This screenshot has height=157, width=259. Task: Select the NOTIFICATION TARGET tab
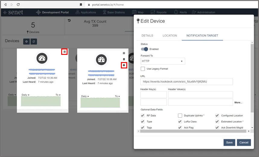[x=202, y=36]
